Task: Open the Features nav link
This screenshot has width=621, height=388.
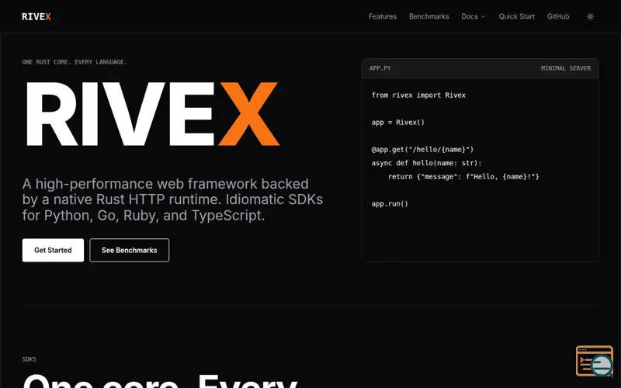Action: 382,16
